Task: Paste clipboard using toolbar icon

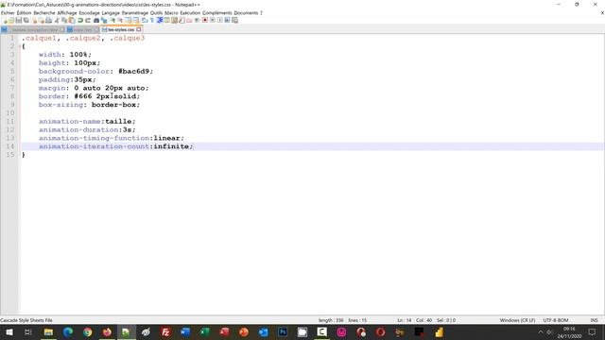Action: 72,20
